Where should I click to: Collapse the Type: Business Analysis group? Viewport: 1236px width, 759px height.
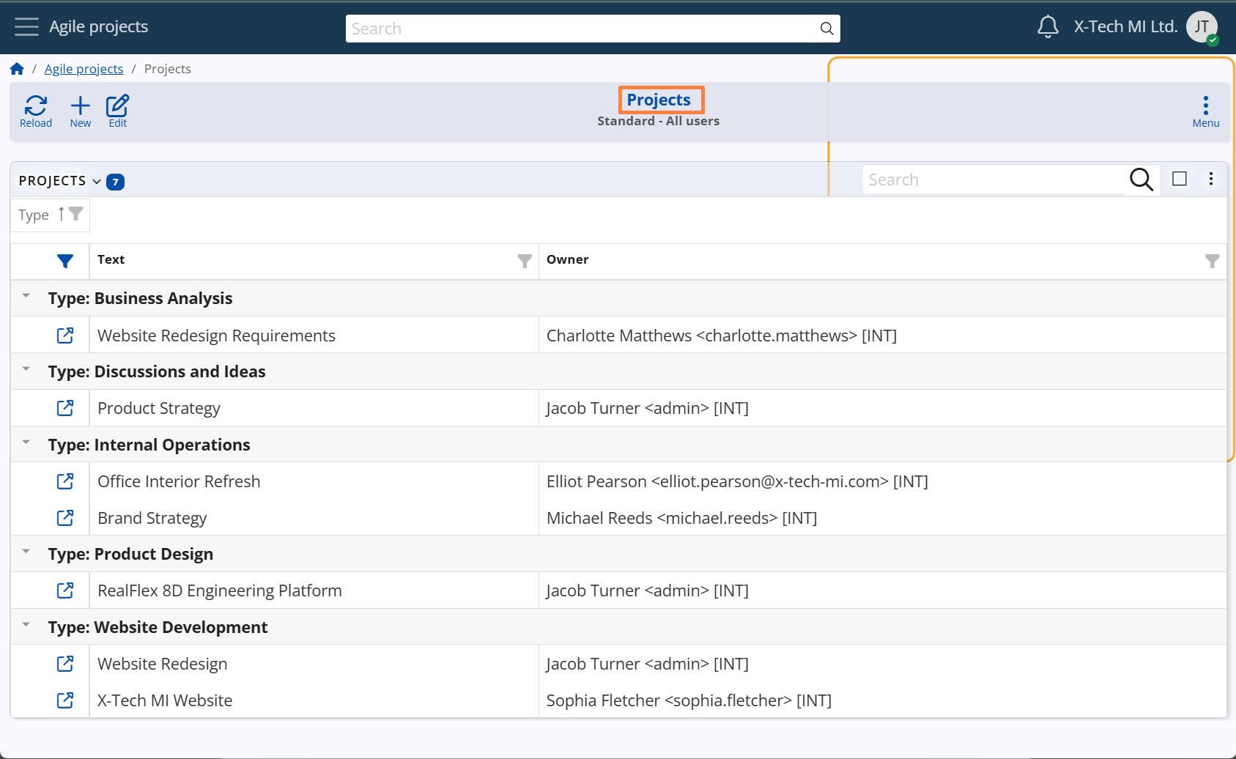tap(26, 297)
